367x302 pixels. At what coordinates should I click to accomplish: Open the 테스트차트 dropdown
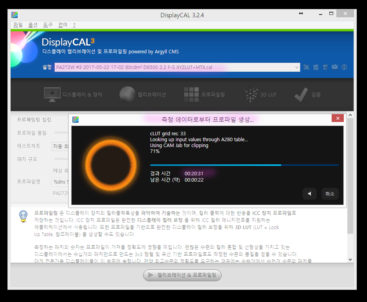[x=60, y=146]
